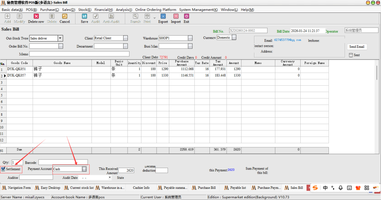Open the Warehouse lookup button
This screenshot has width=381, height=200.
190,38
